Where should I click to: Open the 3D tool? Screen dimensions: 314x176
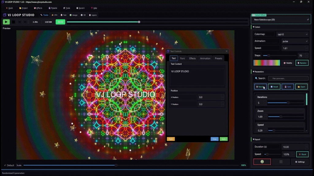pyautogui.click(x=83, y=15)
